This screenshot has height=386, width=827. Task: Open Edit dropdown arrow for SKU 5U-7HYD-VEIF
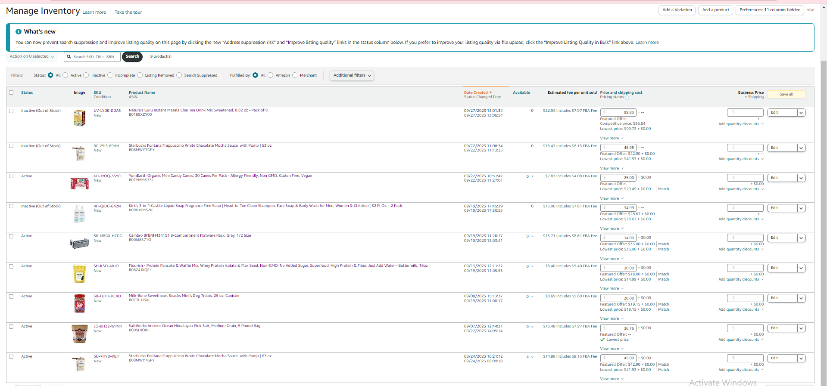801,358
